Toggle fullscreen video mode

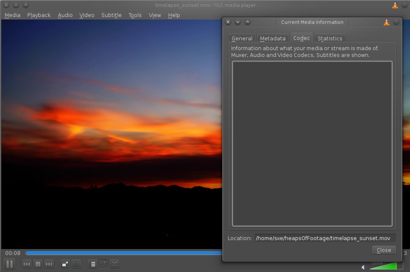click(x=65, y=264)
